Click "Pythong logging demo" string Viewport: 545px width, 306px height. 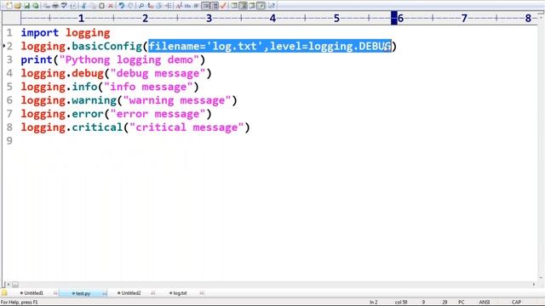pos(129,59)
